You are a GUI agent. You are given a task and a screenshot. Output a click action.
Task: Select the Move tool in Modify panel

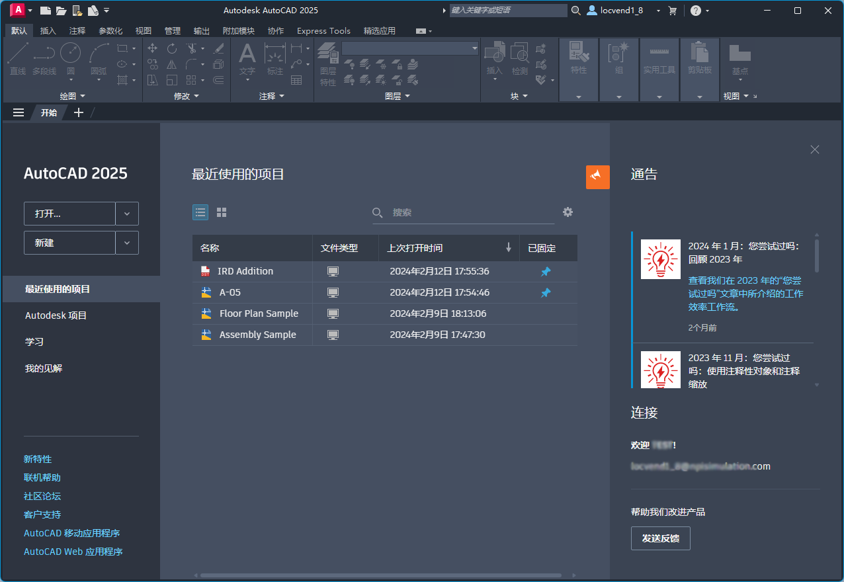point(153,48)
